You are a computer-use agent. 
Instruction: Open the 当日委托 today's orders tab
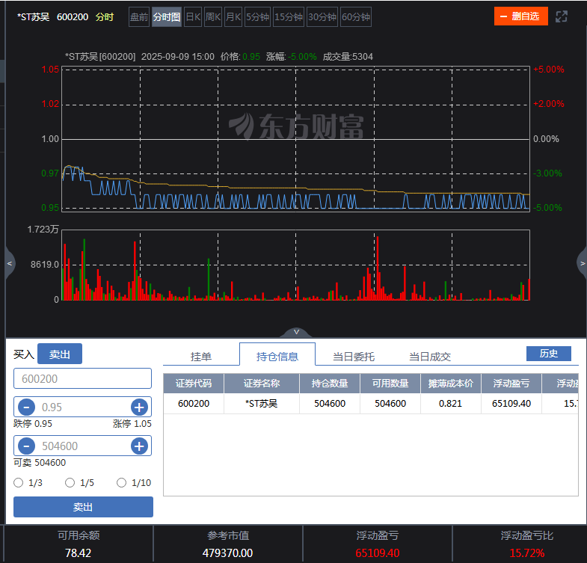click(354, 357)
